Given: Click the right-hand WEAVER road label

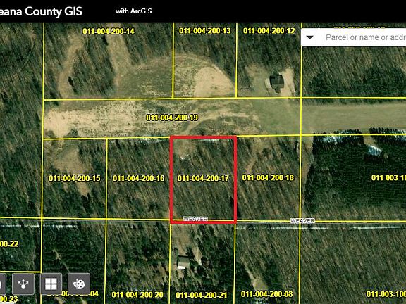Looking at the screenshot, I should click(302, 221).
